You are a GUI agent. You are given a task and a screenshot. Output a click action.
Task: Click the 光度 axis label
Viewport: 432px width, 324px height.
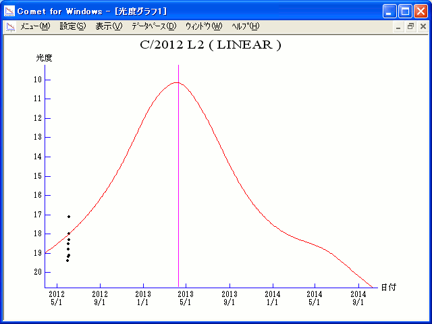point(44,58)
